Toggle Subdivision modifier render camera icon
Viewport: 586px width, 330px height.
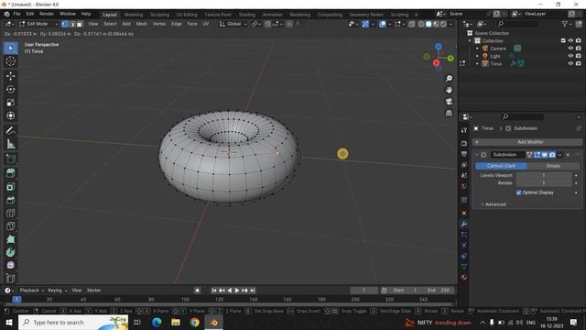552,155
